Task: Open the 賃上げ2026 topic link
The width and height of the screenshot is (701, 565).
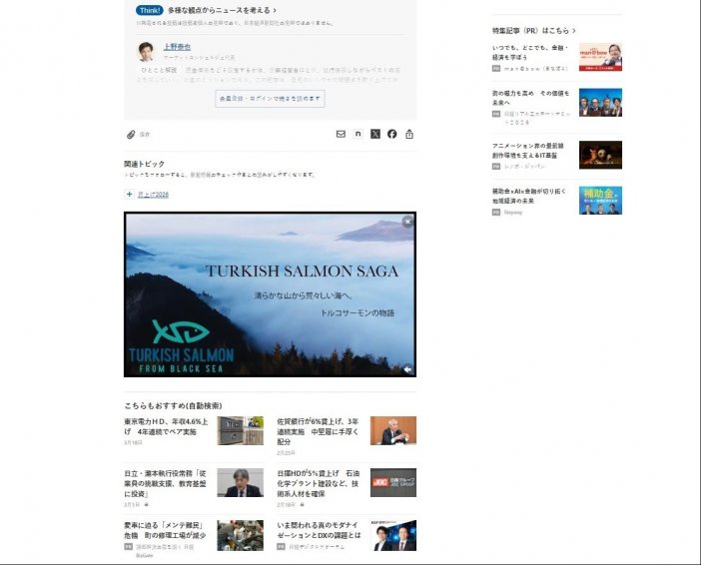Action: (154, 194)
